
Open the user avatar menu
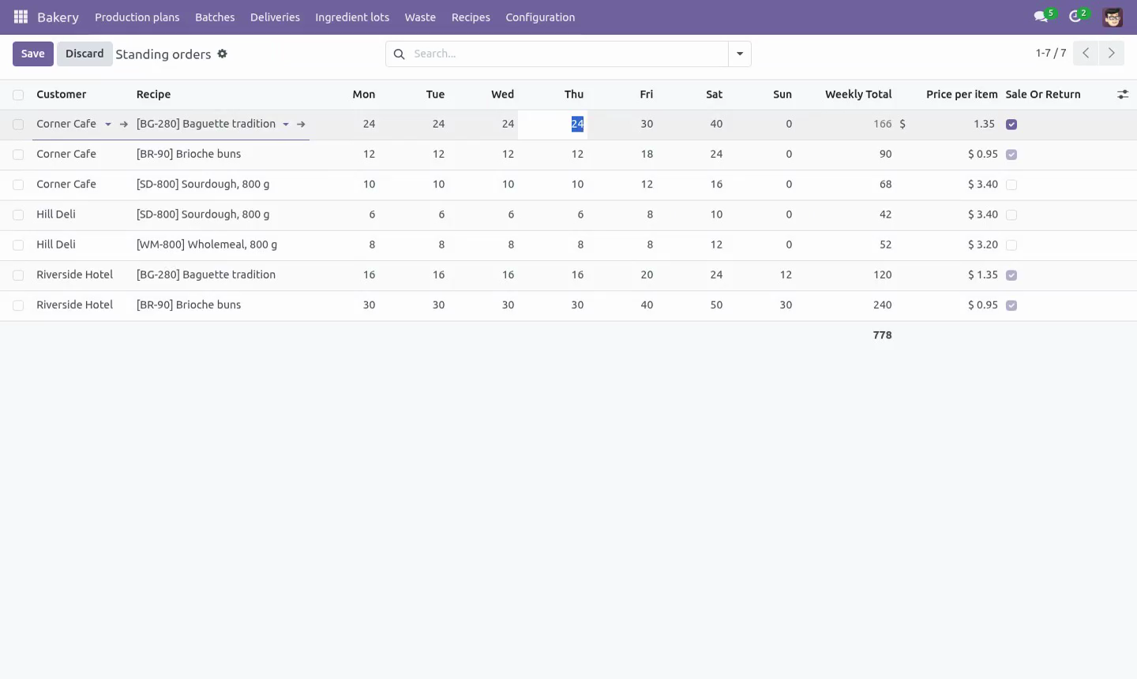pyautogui.click(x=1113, y=17)
